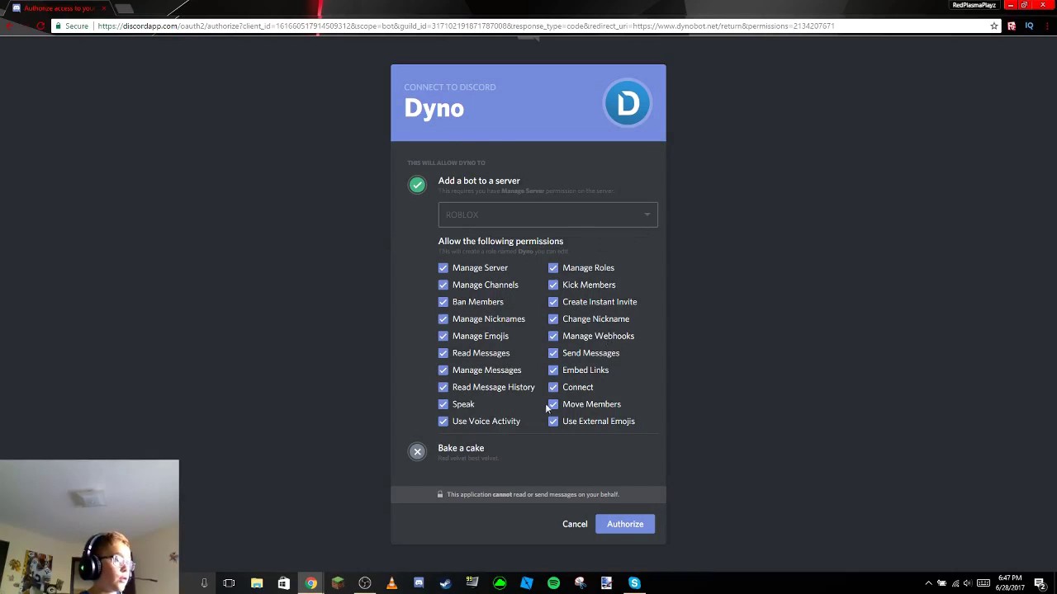Screen dimensions: 1057x594
Task: Uncheck the Manage Server permission
Action: [443, 267]
